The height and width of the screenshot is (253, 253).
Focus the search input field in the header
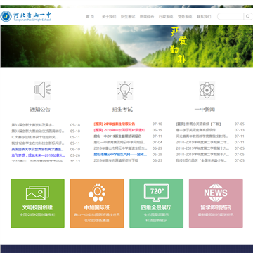[231, 16]
